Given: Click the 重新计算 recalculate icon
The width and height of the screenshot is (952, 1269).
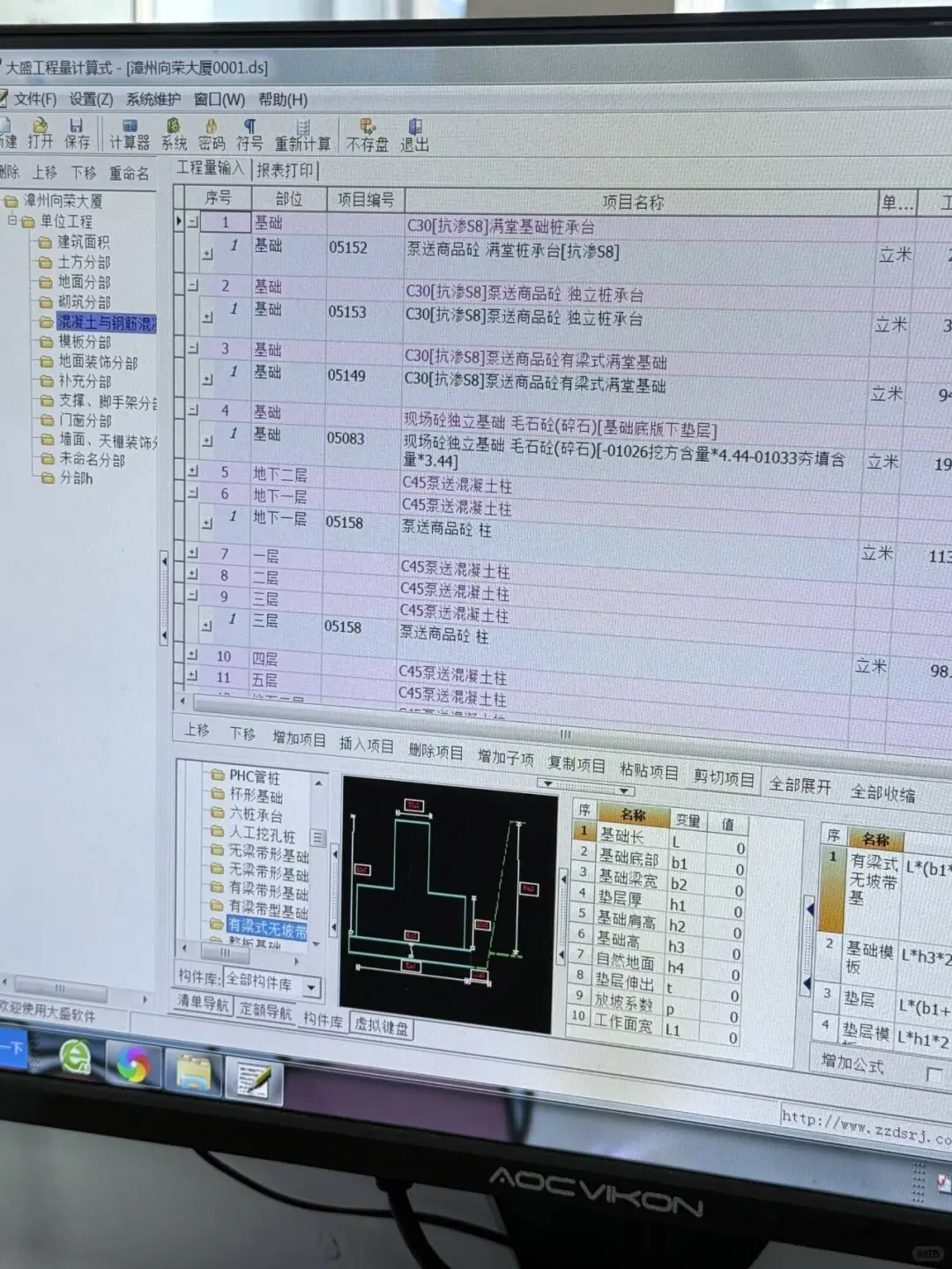Looking at the screenshot, I should coord(302,136).
